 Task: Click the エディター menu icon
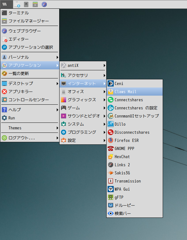(5, 39)
